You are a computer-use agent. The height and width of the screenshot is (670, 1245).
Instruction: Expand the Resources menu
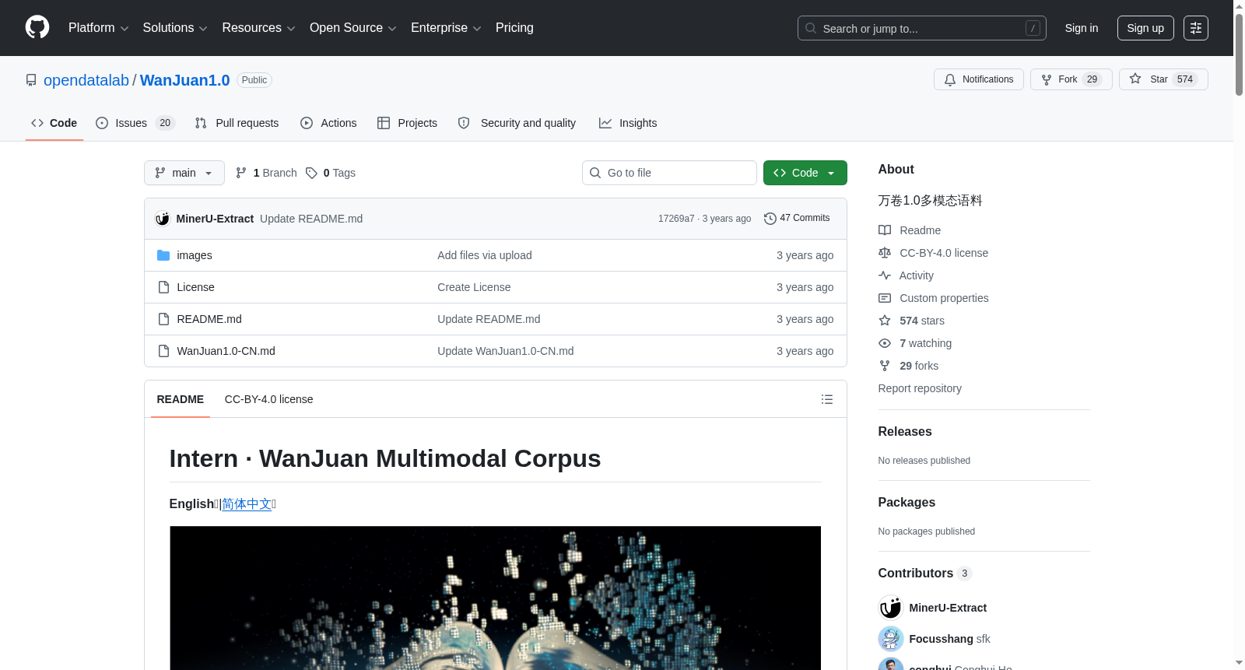258,28
